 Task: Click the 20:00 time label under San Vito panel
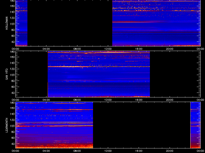pyautogui.click(x=170, y=100)
